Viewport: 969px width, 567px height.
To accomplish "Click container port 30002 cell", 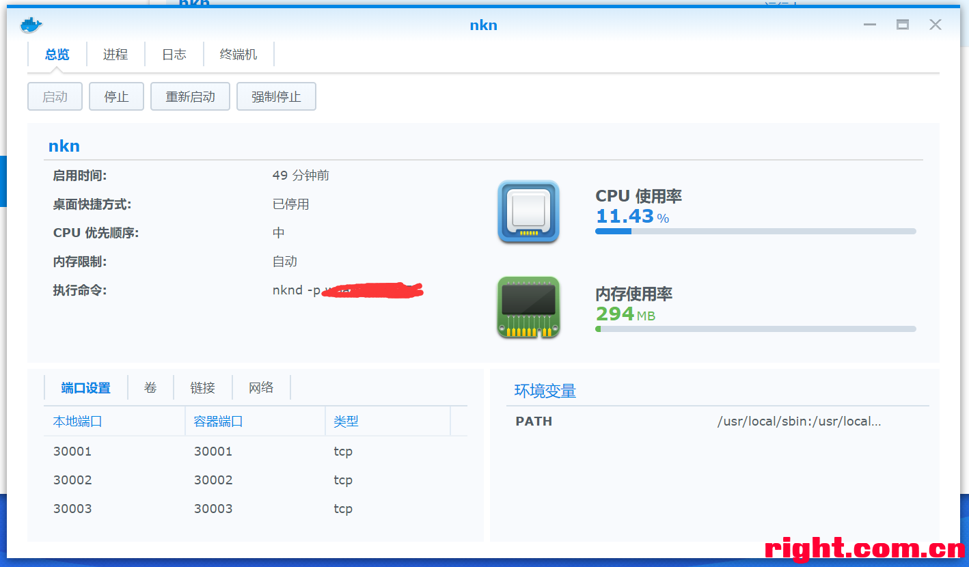I will (213, 480).
